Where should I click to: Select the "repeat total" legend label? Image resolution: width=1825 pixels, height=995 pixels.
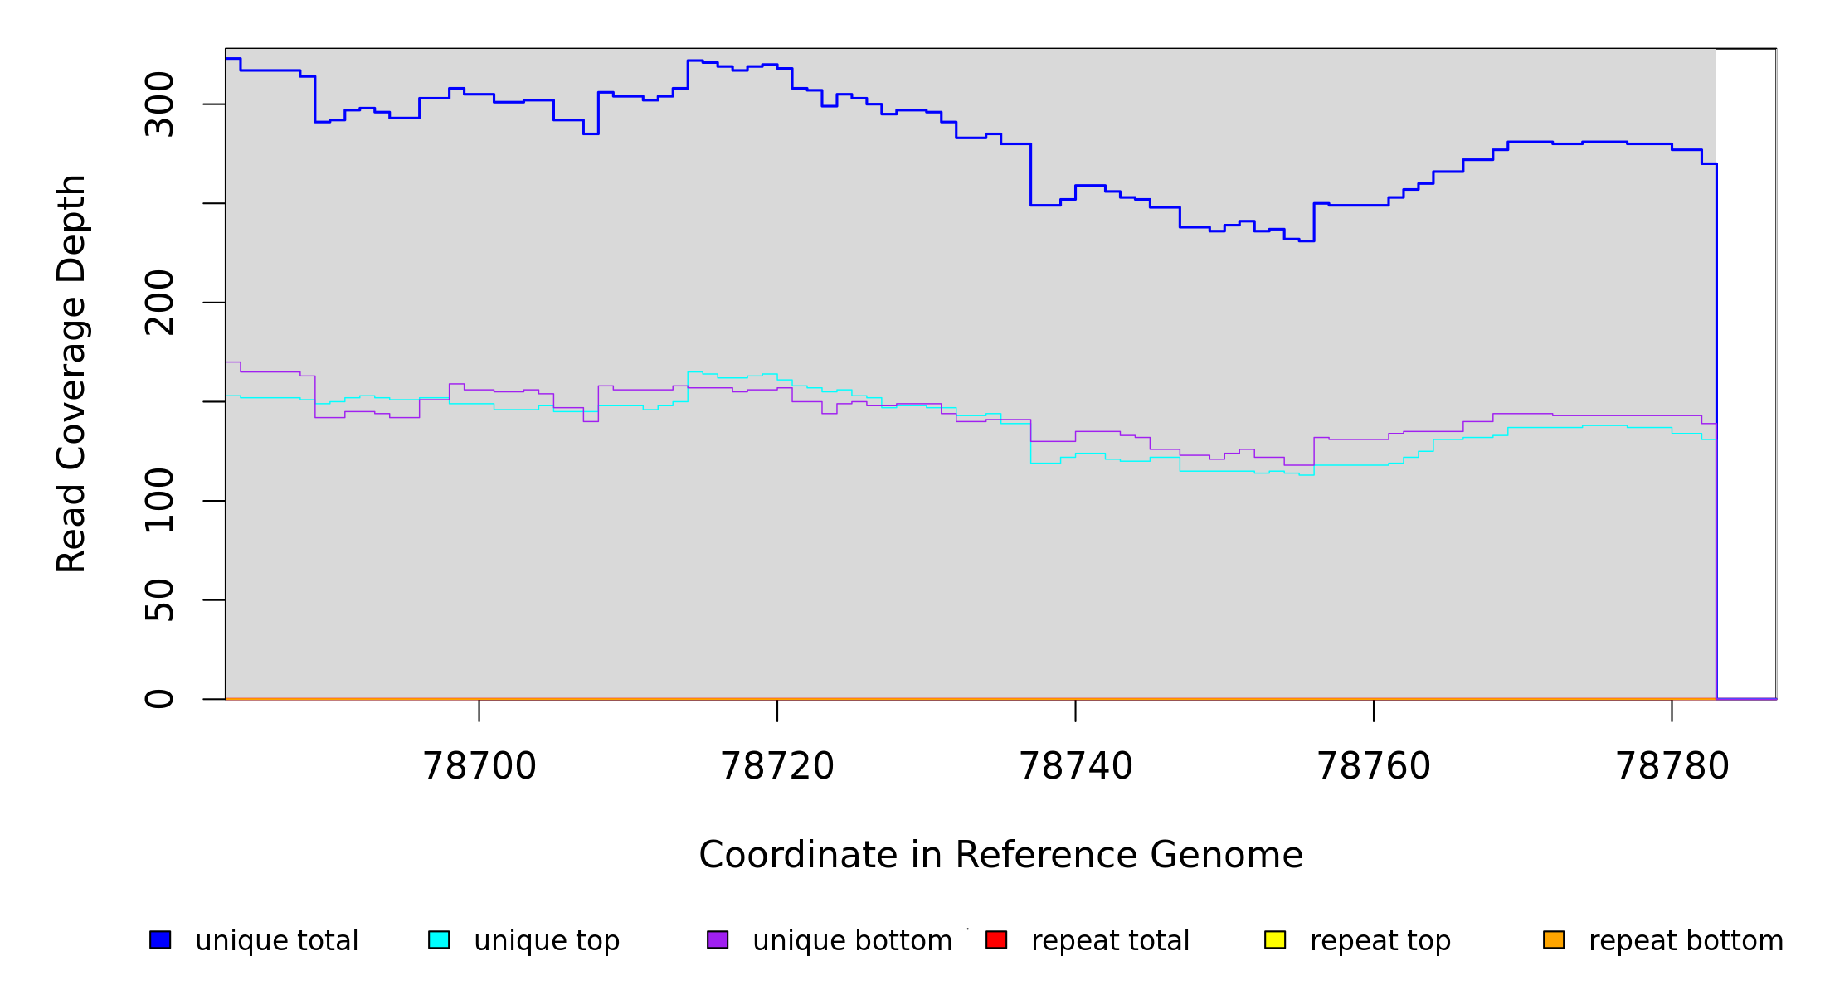click(x=1110, y=941)
